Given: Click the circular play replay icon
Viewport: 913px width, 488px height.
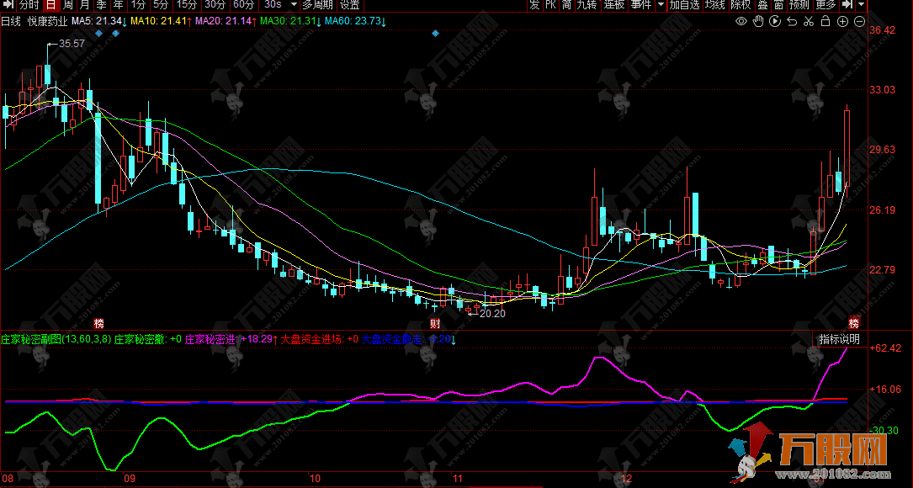Looking at the screenshot, I should (775, 21).
